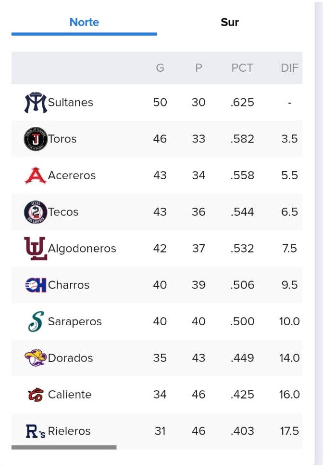Image resolution: width=323 pixels, height=465 pixels.
Task: Select the Toros de Tijuana logo
Action: (36, 139)
